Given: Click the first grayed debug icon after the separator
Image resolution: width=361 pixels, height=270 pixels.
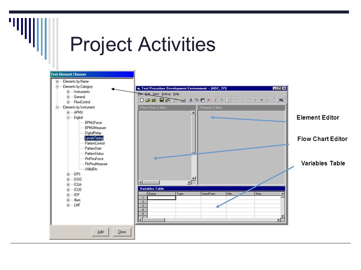Looking at the screenshot, I should (232, 100).
